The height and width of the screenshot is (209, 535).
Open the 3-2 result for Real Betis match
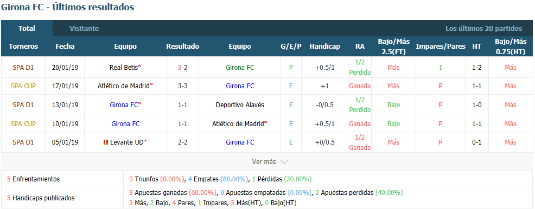(182, 67)
